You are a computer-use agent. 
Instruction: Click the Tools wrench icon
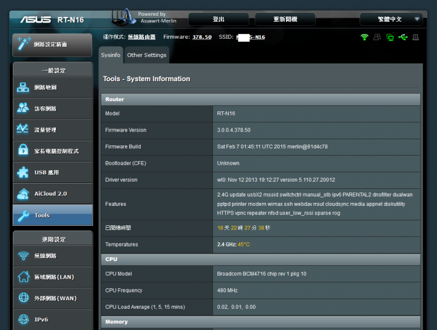tap(24, 216)
